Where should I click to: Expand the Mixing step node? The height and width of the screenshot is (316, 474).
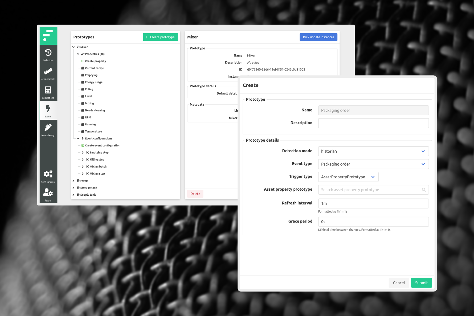pyautogui.click(x=83, y=174)
